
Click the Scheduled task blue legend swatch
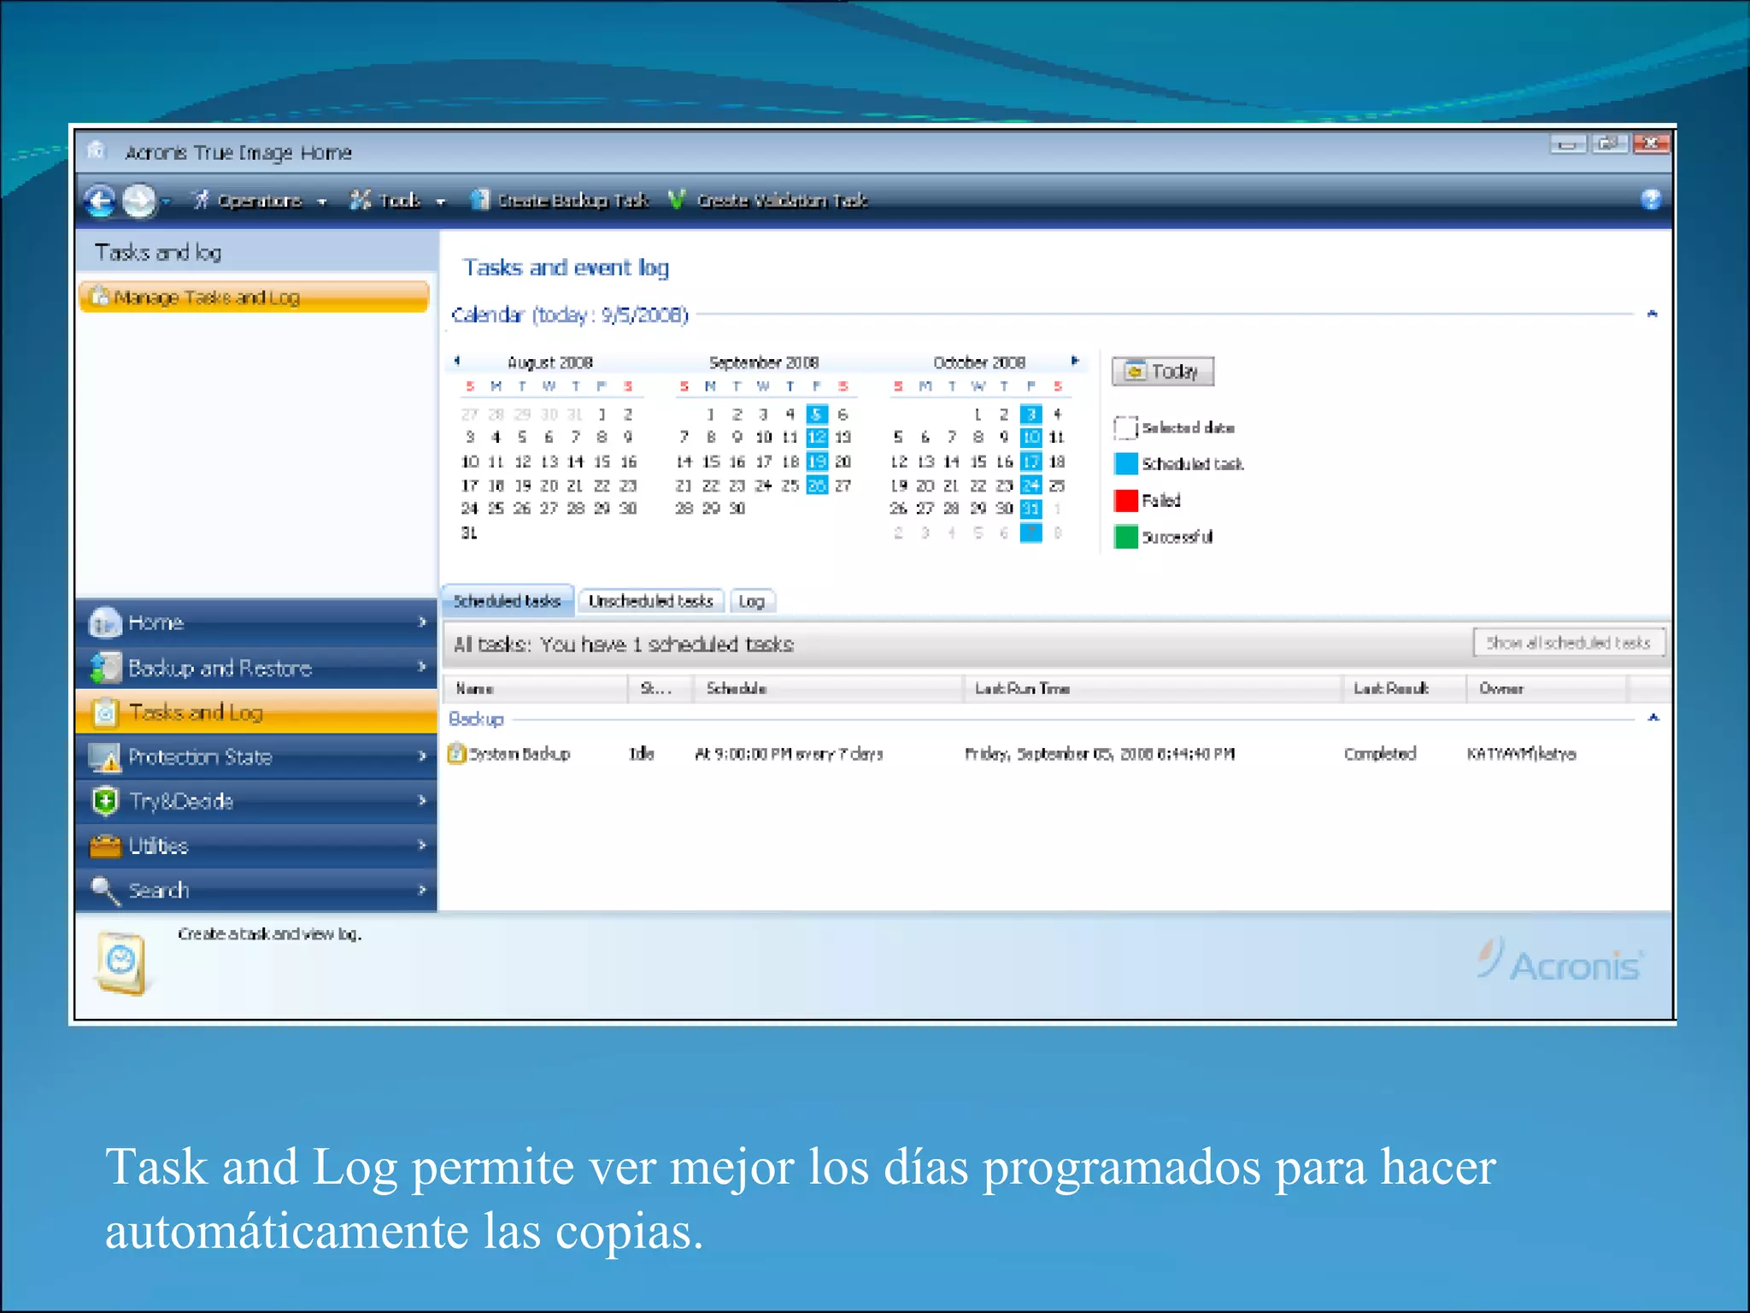pos(1126,463)
